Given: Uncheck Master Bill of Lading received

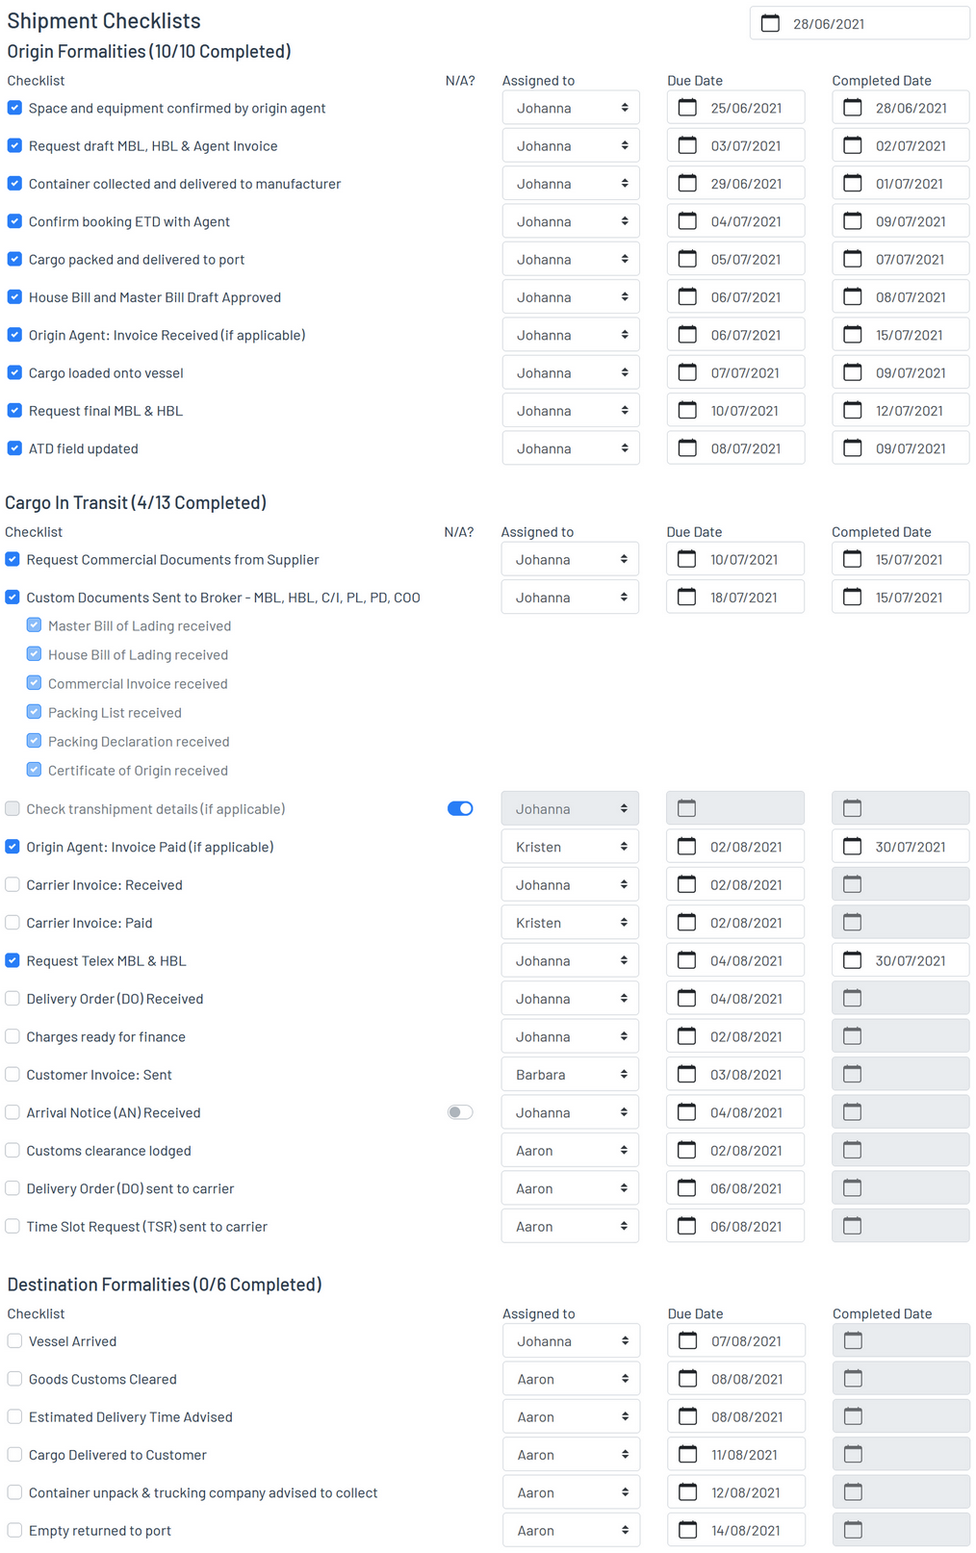Looking at the screenshot, I should [x=34, y=625].
